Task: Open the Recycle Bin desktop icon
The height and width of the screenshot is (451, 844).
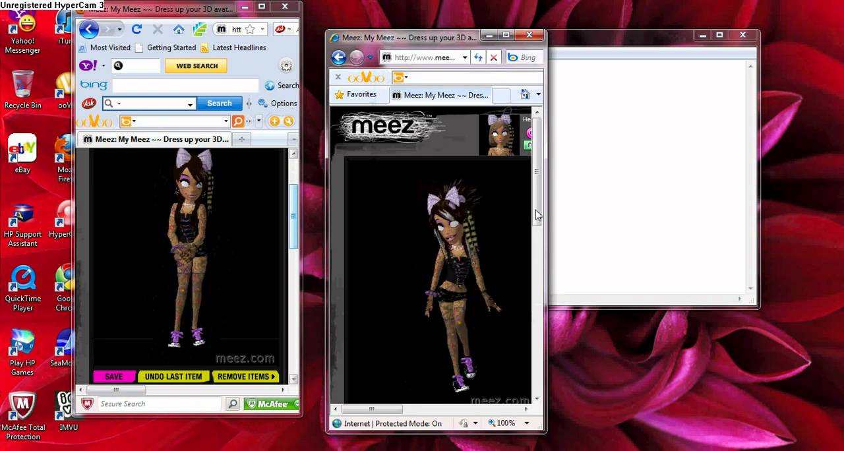Action: point(22,90)
